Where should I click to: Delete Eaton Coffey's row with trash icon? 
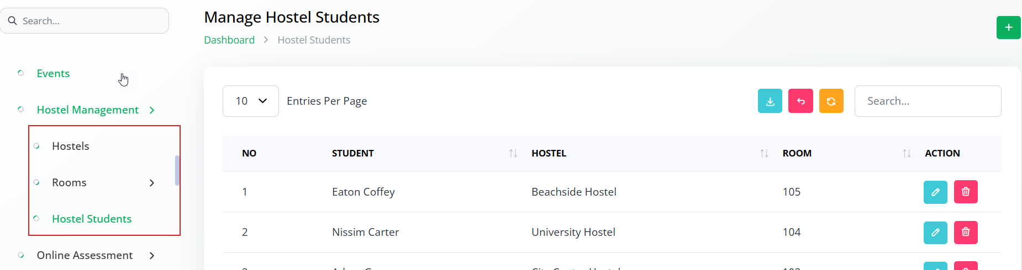[966, 192]
